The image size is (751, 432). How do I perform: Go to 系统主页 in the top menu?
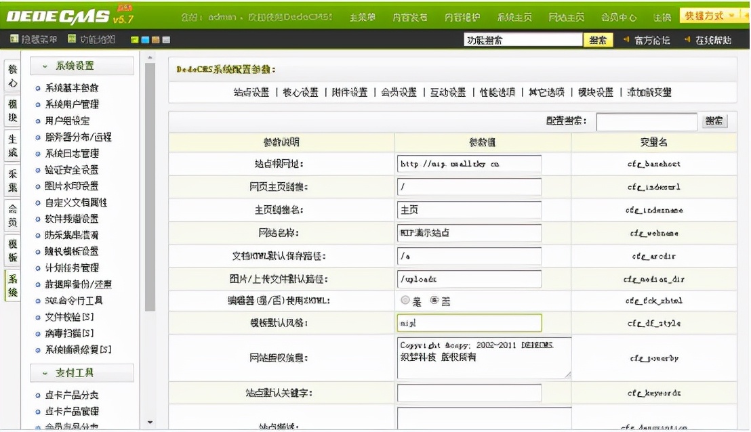[514, 17]
